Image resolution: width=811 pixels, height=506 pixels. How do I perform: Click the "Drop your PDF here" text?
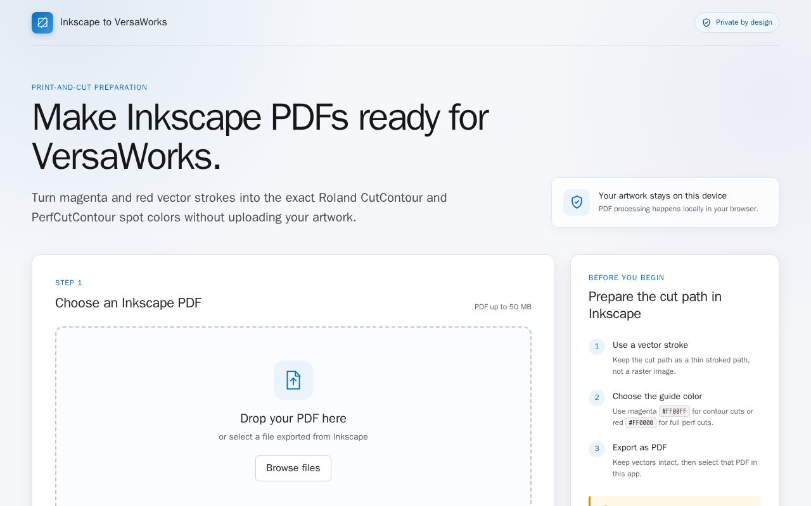[293, 419]
